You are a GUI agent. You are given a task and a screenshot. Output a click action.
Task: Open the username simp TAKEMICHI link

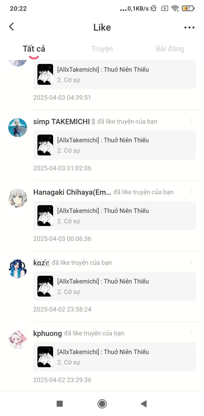click(x=62, y=122)
